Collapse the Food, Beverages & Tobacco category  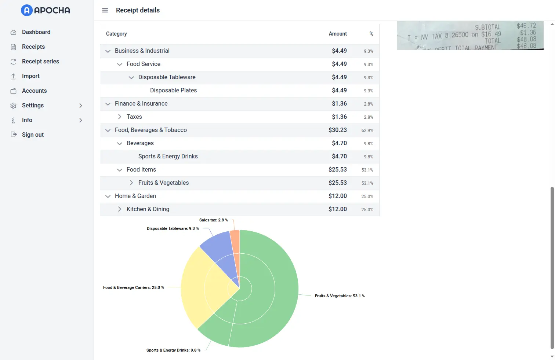(x=108, y=130)
